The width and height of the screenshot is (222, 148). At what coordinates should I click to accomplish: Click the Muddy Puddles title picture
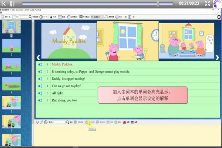(x=69, y=41)
